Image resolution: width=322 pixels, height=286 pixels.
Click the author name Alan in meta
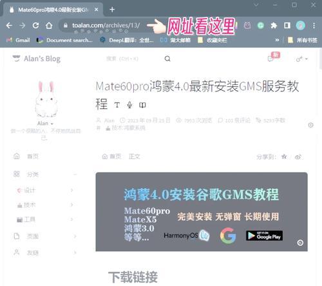[x=109, y=120]
